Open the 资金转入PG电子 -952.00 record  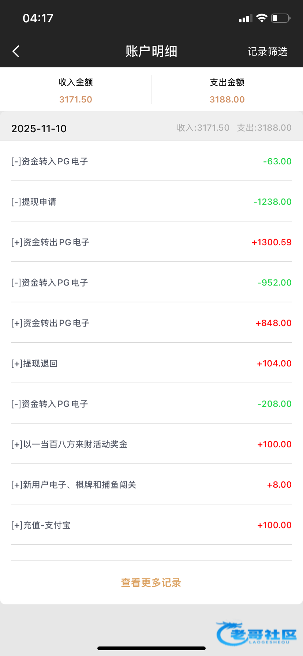(151, 283)
